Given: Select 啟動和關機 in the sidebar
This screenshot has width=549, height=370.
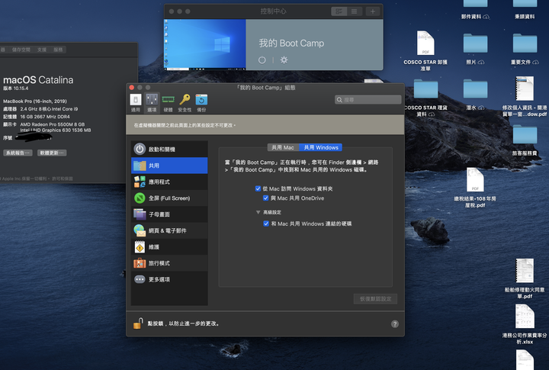Looking at the screenshot, I should [169, 150].
